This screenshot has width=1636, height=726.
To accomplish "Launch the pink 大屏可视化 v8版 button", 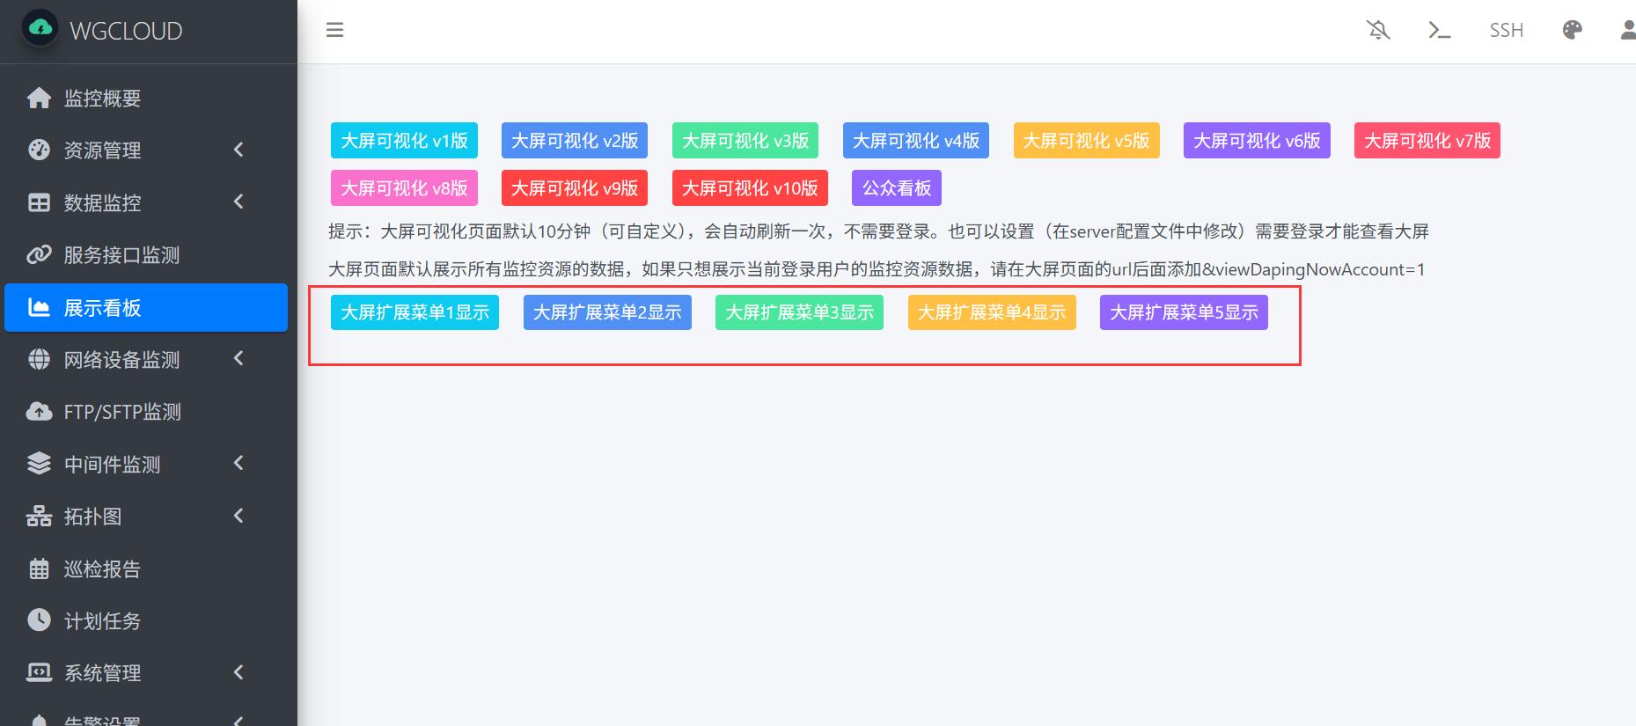I will 404,188.
